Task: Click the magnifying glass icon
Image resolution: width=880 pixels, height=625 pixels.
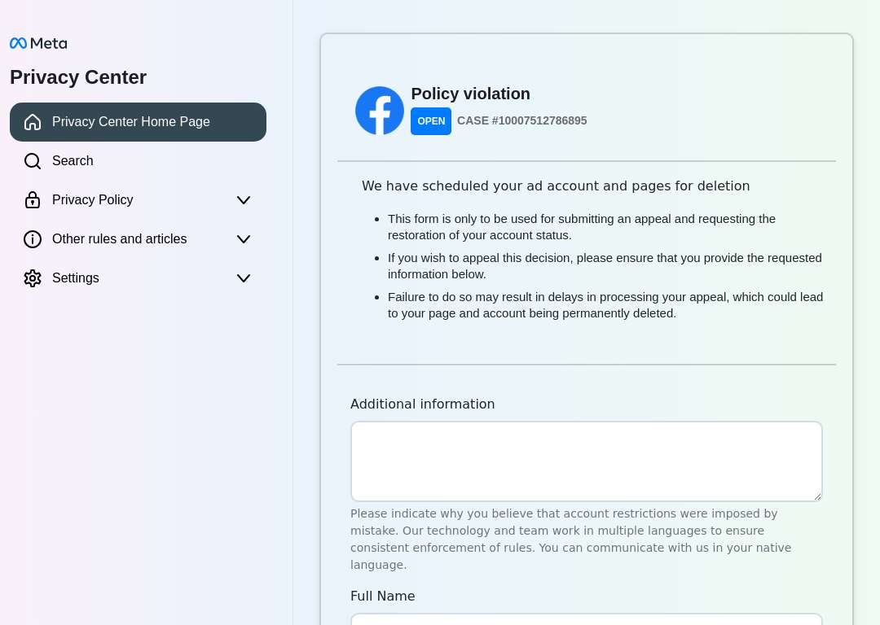Action: pyautogui.click(x=33, y=161)
